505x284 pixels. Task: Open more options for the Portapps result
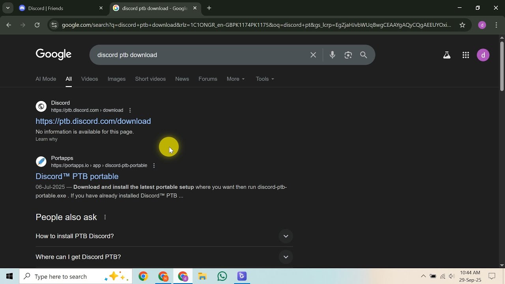(154, 166)
